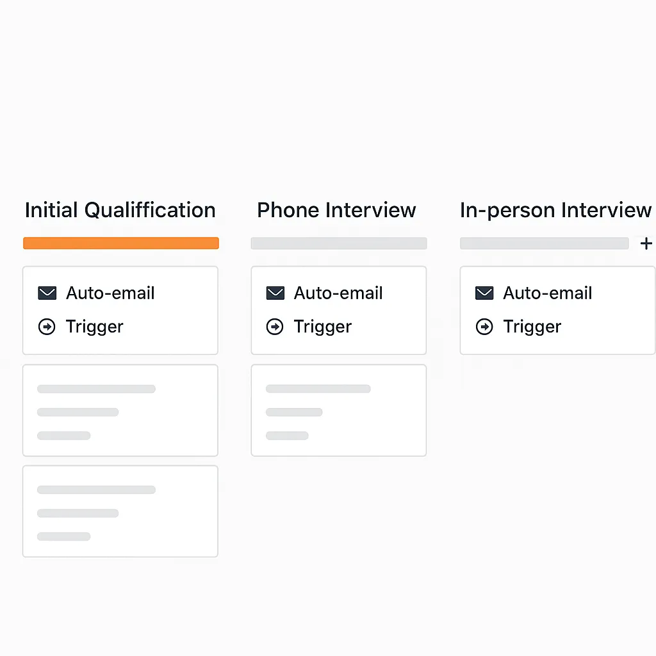The image size is (656, 656).
Task: Open Trigger setting in Phone Interview
Action: 322,327
